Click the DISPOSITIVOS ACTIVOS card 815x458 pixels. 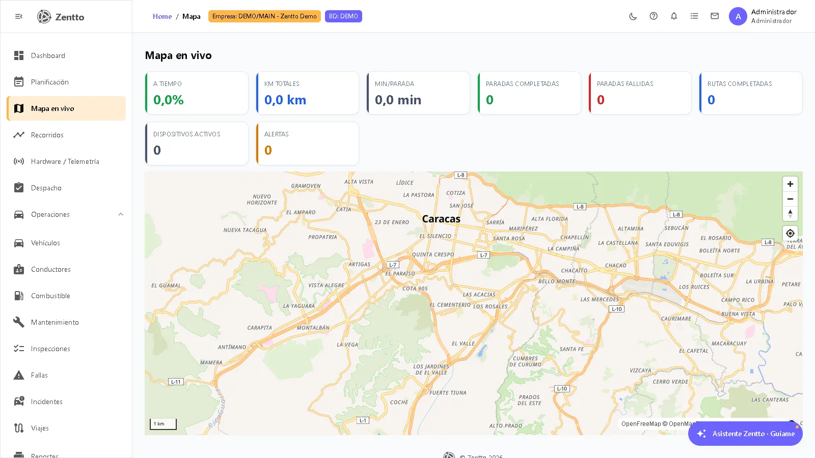[x=197, y=144]
